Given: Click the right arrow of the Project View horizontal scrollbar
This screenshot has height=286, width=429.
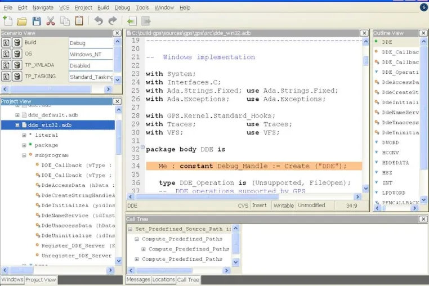Looking at the screenshot, I should pyautogui.click(x=110, y=270).
